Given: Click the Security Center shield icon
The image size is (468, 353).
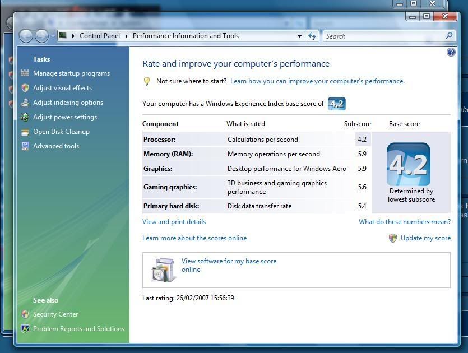Looking at the screenshot, I should coord(25,314).
